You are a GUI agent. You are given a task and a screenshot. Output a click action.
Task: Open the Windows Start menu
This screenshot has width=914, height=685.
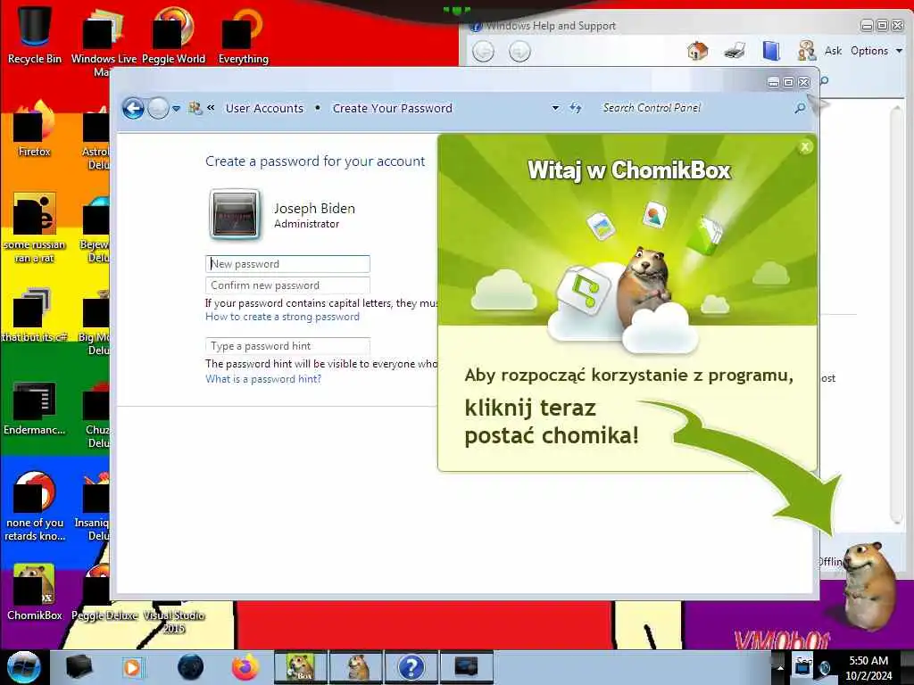click(23, 667)
